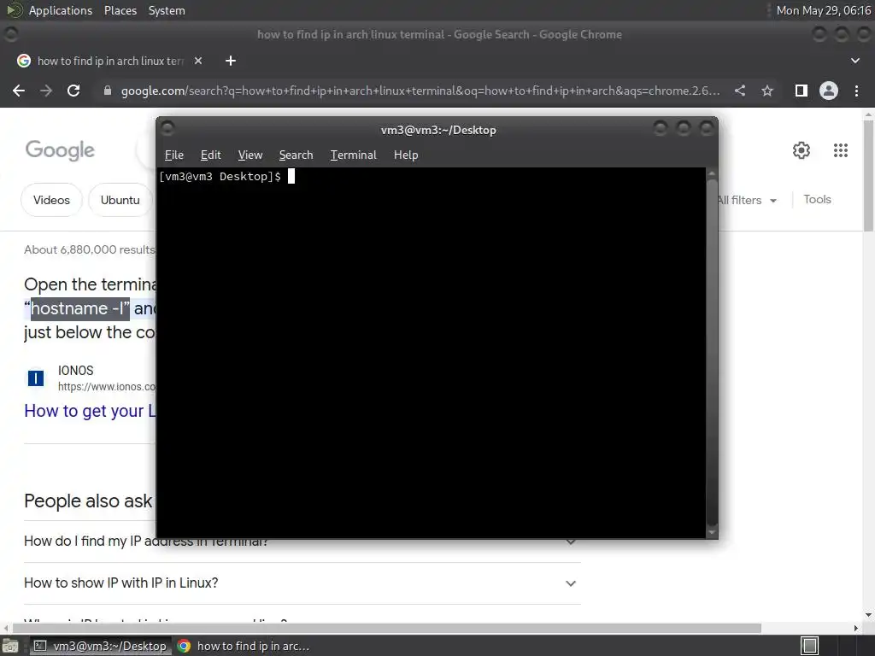Open a new Chrome tab
This screenshot has width=875, height=656.
231,61
